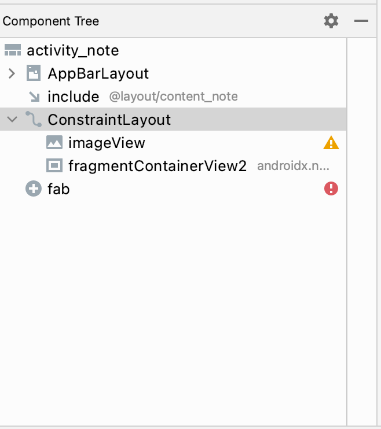Click the Component Tree panel title
This screenshot has height=429, width=381.
click(x=51, y=21)
